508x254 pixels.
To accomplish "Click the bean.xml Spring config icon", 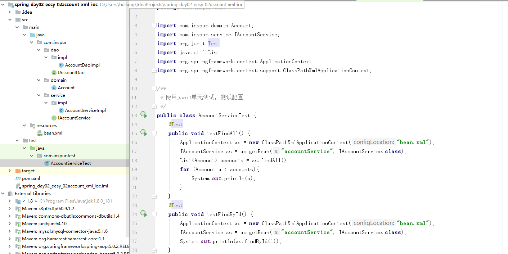I will tap(40, 133).
